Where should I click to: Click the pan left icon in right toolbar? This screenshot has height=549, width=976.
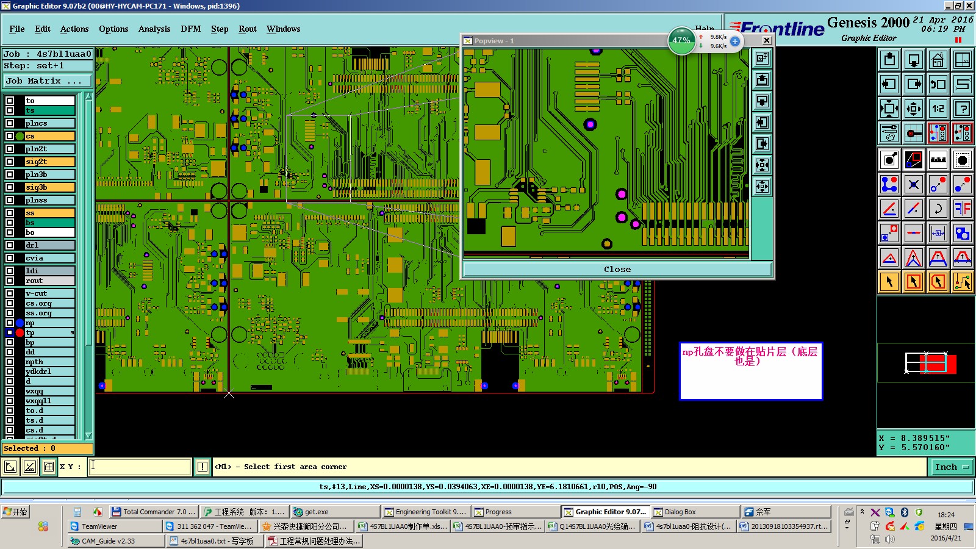point(889,84)
